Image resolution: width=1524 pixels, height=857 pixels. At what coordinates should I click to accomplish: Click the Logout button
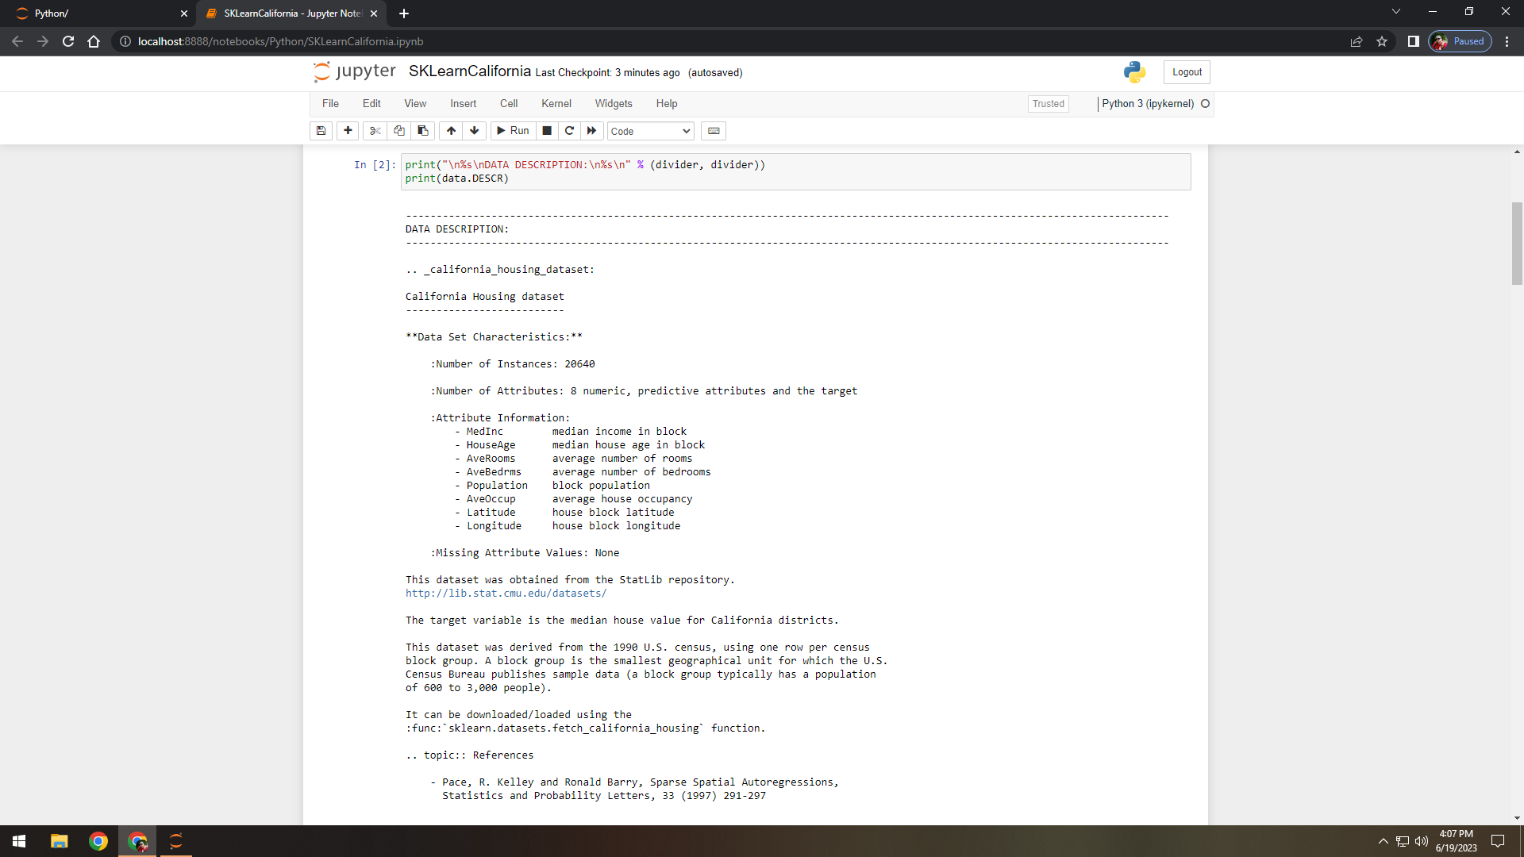pos(1187,72)
